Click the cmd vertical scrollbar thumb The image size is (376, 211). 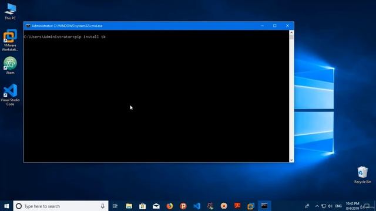pos(291,37)
